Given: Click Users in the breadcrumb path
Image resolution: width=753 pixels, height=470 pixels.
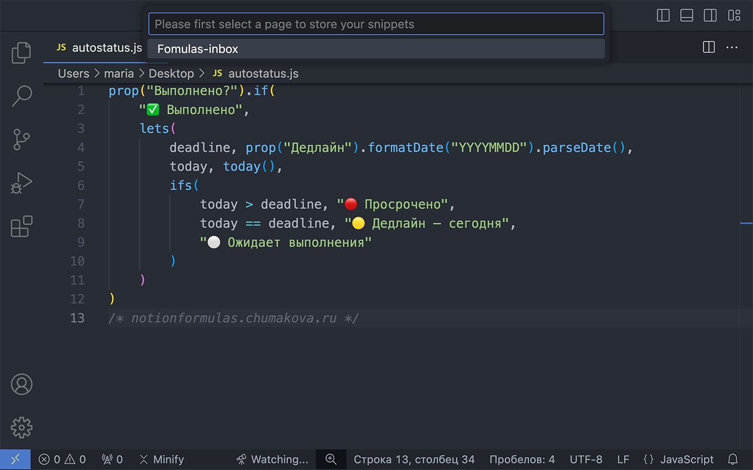Looking at the screenshot, I should [x=73, y=74].
